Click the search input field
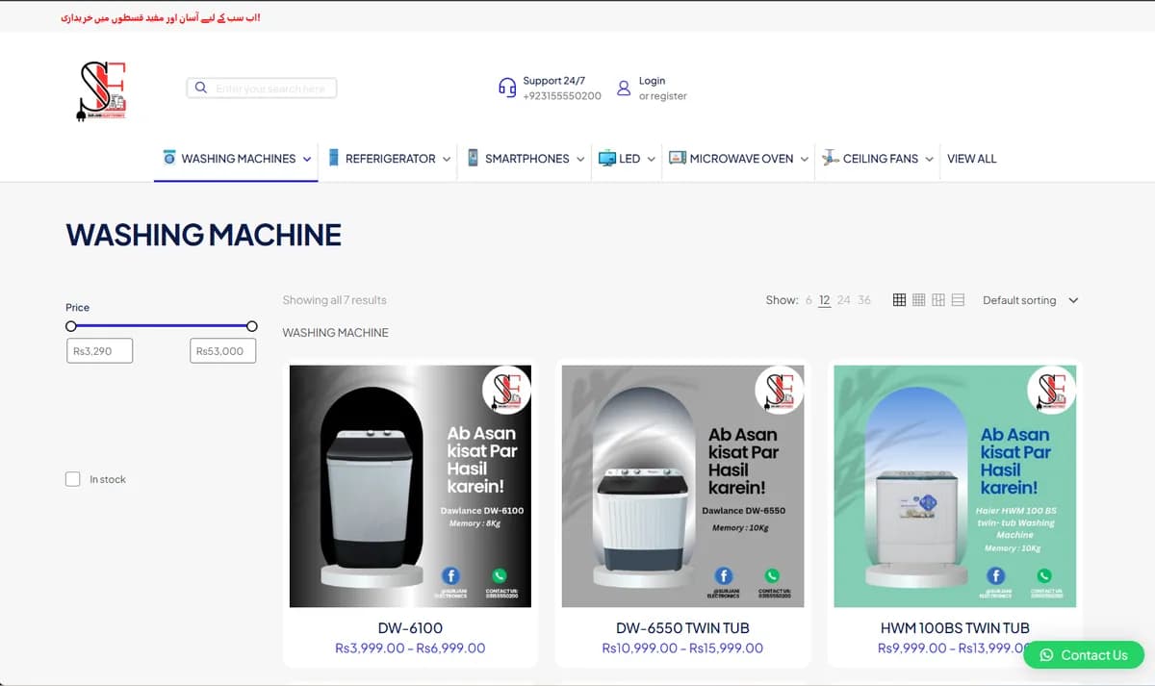Image resolution: width=1155 pixels, height=686 pixels. click(262, 89)
